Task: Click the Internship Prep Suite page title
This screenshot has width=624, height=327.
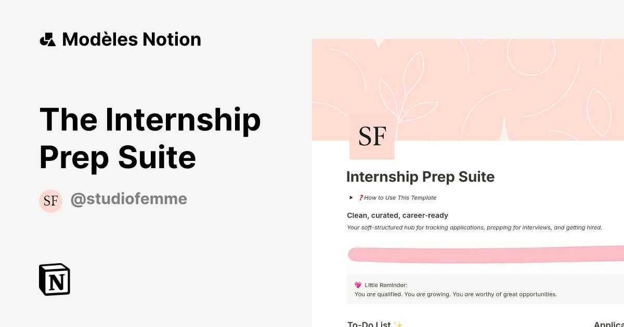Action: coord(420,176)
